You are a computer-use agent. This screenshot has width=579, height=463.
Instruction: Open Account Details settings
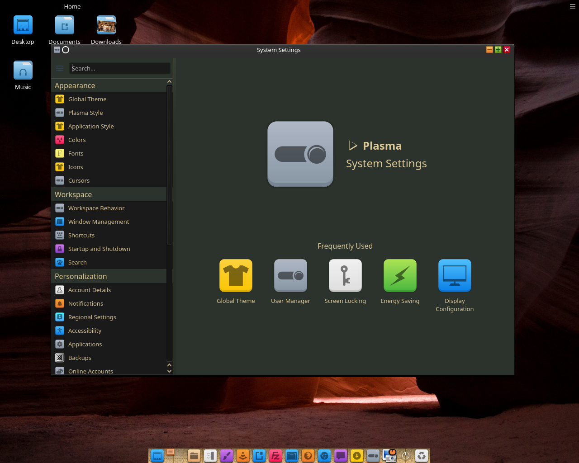109,290
